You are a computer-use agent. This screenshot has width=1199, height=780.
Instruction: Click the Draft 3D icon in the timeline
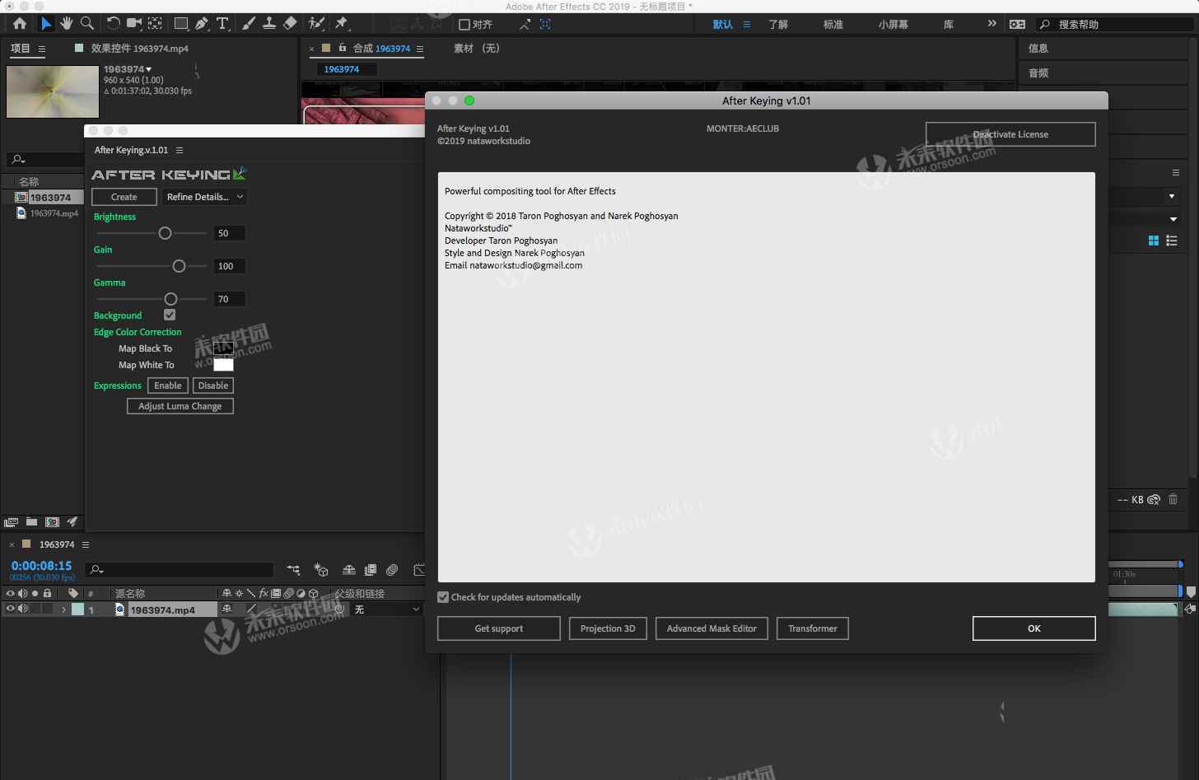pyautogui.click(x=321, y=569)
